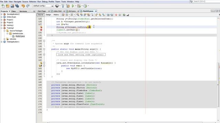Expand the JavaApplication2 project node
This screenshot has width=220, height=123.
coord(1,14)
